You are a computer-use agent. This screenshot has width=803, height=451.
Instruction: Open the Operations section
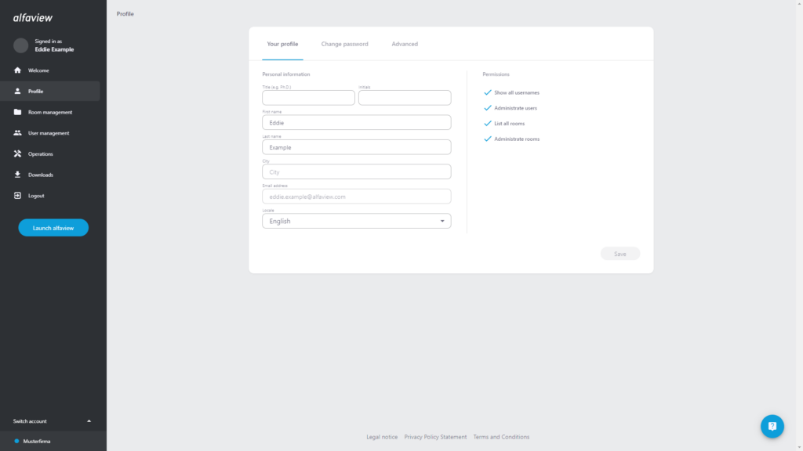16,153
